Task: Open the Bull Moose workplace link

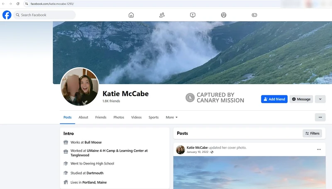Action: pos(93,142)
